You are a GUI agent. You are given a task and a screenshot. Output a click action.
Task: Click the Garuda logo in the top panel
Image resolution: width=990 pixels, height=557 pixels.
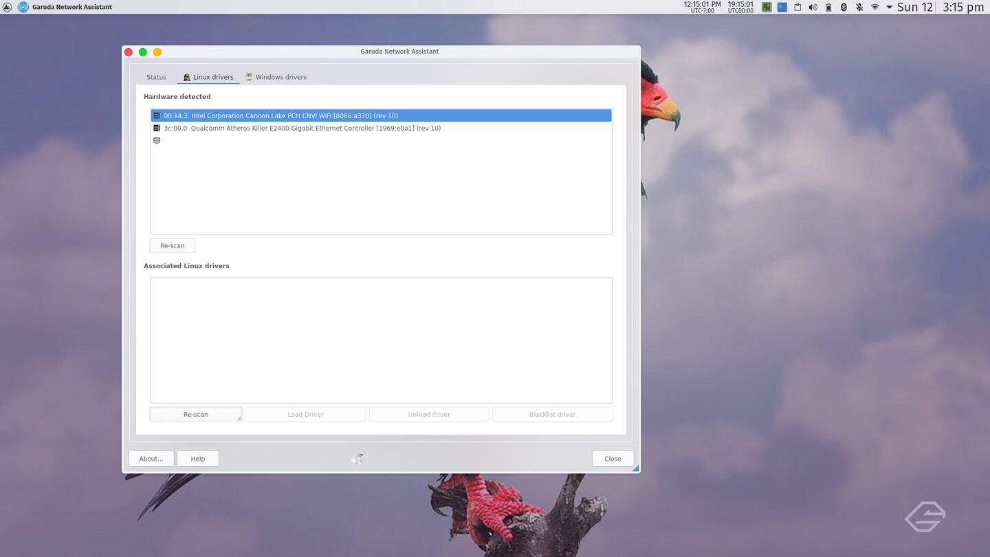(x=8, y=7)
